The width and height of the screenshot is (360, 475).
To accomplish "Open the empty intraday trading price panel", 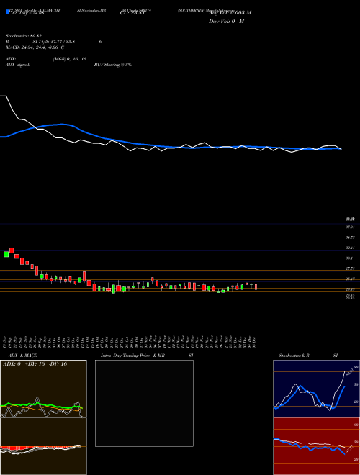I will pos(144,403).
